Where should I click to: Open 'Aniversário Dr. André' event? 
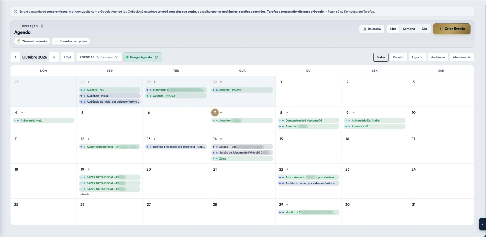tap(375, 120)
